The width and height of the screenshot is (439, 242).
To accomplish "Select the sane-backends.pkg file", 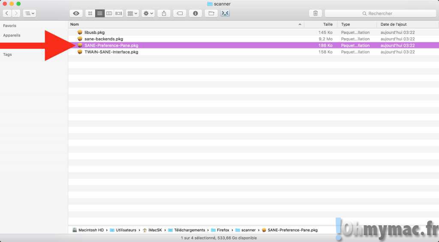I will tap(104, 39).
